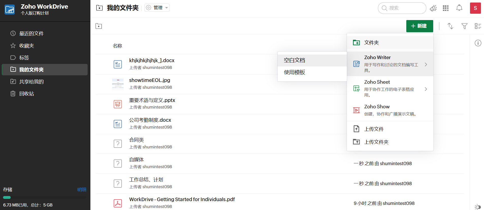This screenshot has width=484, height=210.
Task: Switch the list view layout icon
Action: [x=478, y=26]
